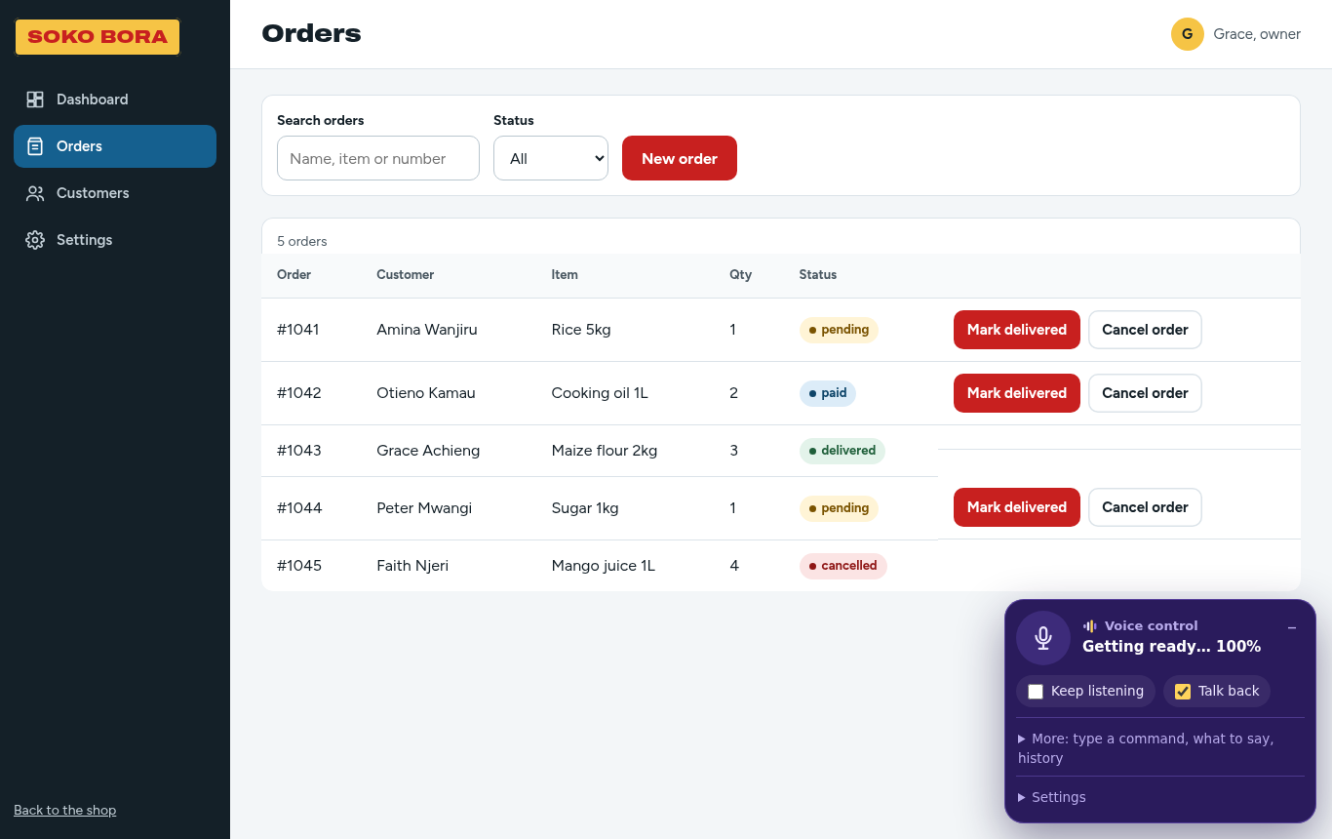The image size is (1332, 839).
Task: Click the pending badge for order #1044
Action: (839, 508)
